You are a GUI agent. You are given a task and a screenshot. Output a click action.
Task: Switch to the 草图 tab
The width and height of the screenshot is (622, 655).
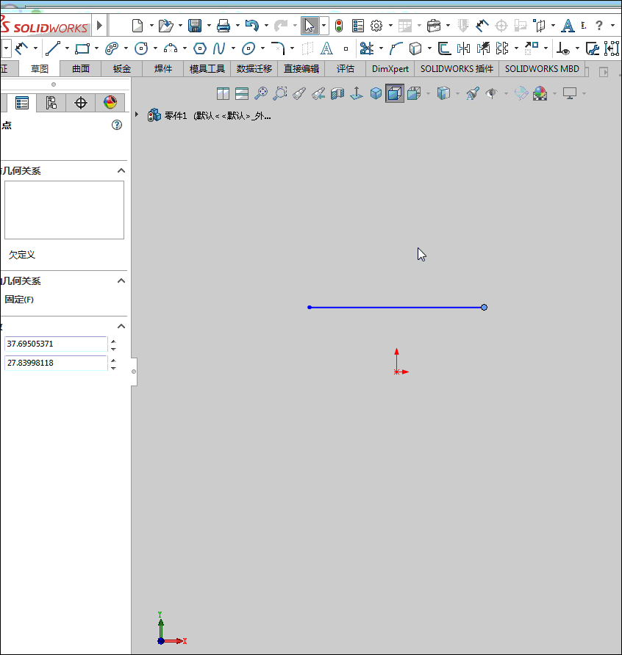point(40,69)
